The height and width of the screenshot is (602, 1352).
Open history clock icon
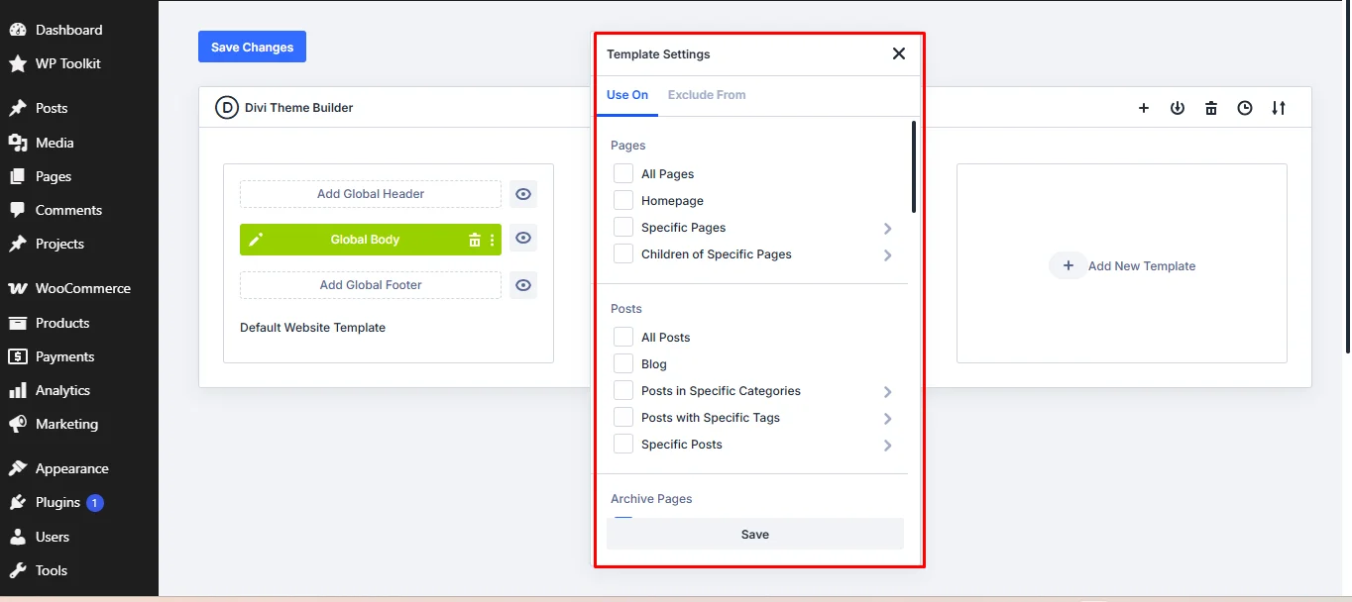coord(1245,108)
